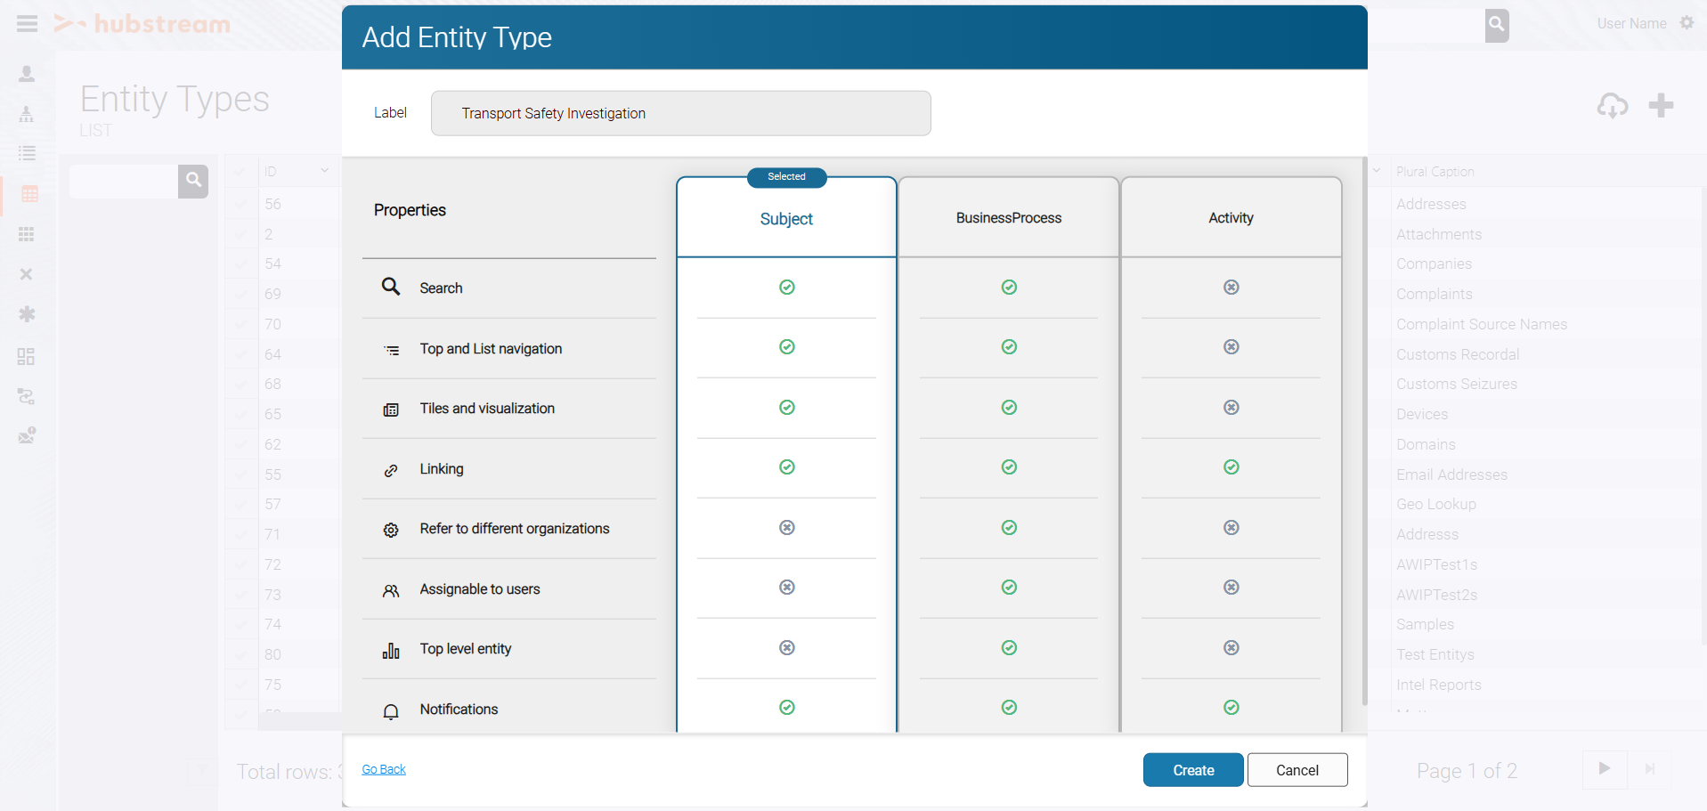
Task: Click the entity list search button
Action: point(192,181)
